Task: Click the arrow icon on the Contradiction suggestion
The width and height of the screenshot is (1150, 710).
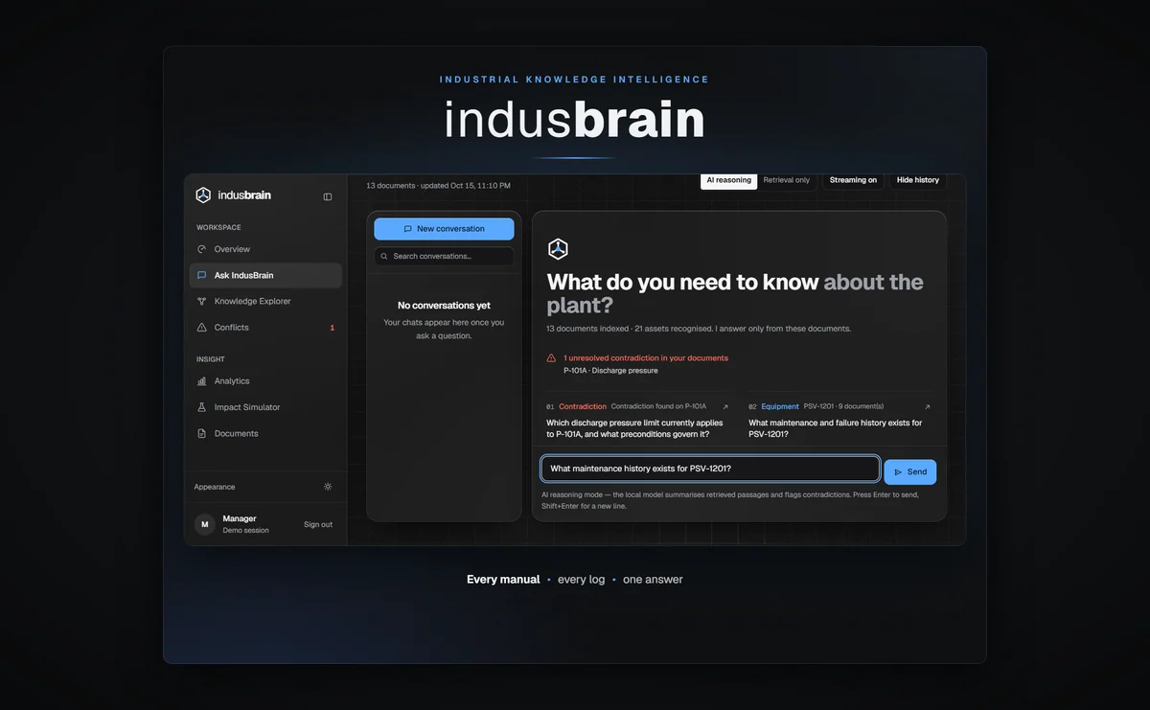Action: [725, 407]
